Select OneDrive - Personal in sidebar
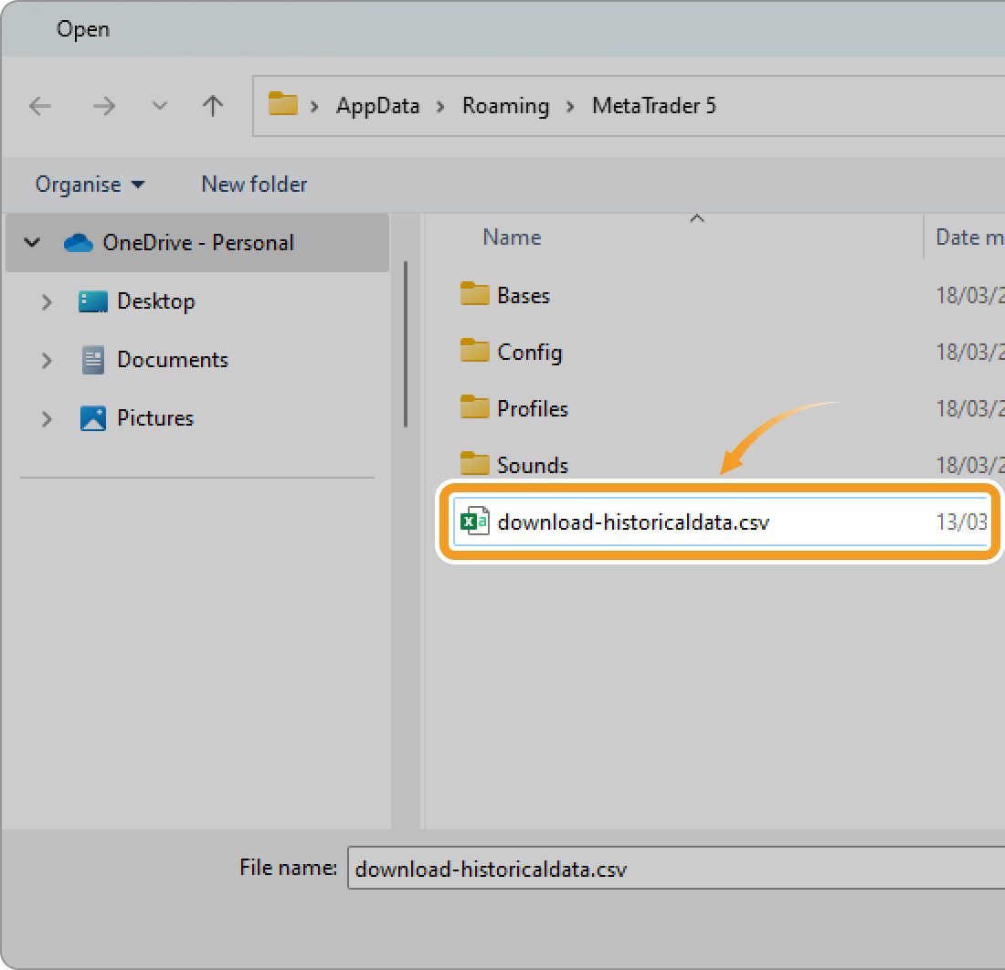This screenshot has height=970, width=1005. click(197, 243)
